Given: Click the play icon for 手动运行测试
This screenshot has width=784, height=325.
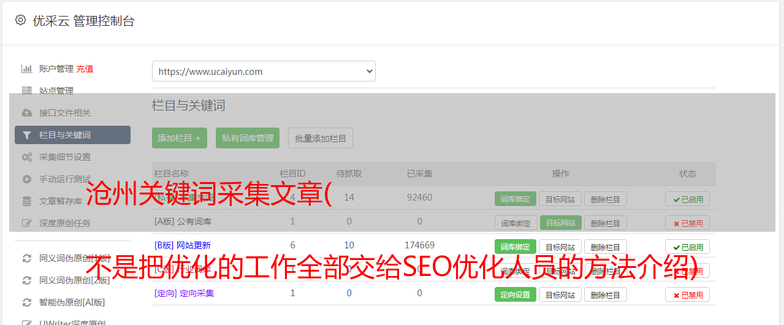Looking at the screenshot, I should 27,179.
